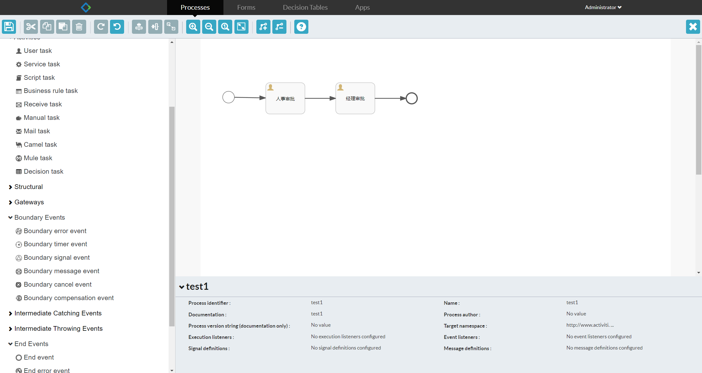Click the same-size shapes toolbar icon
702x373 pixels.
[171, 27]
